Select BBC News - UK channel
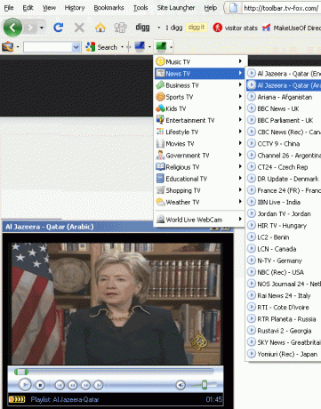The image size is (321, 409). 284,108
